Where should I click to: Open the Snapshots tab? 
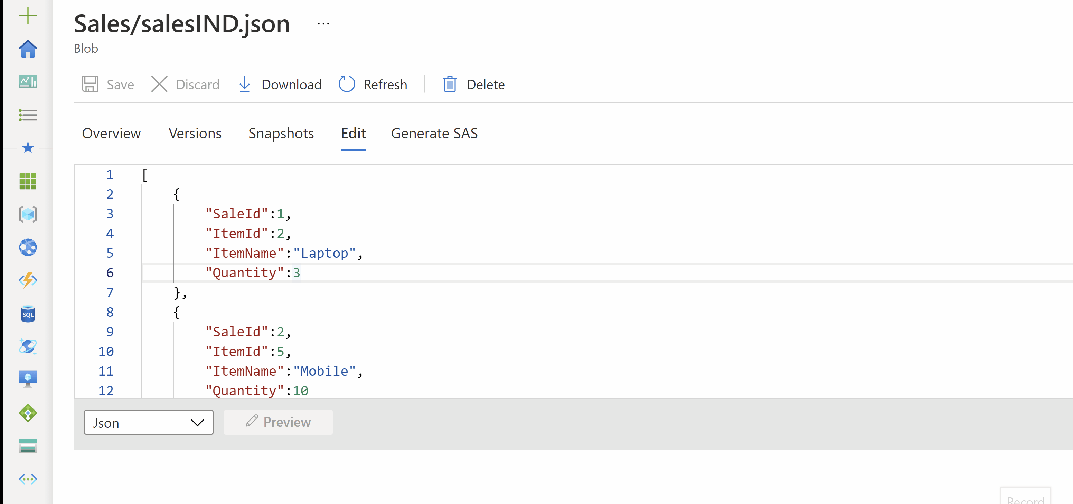(x=281, y=134)
